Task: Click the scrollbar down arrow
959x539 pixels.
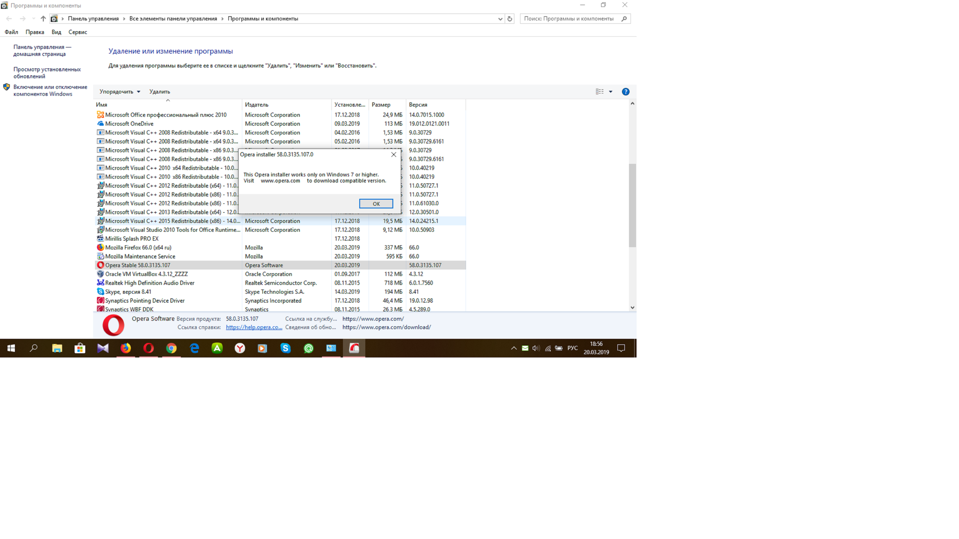Action: [632, 308]
